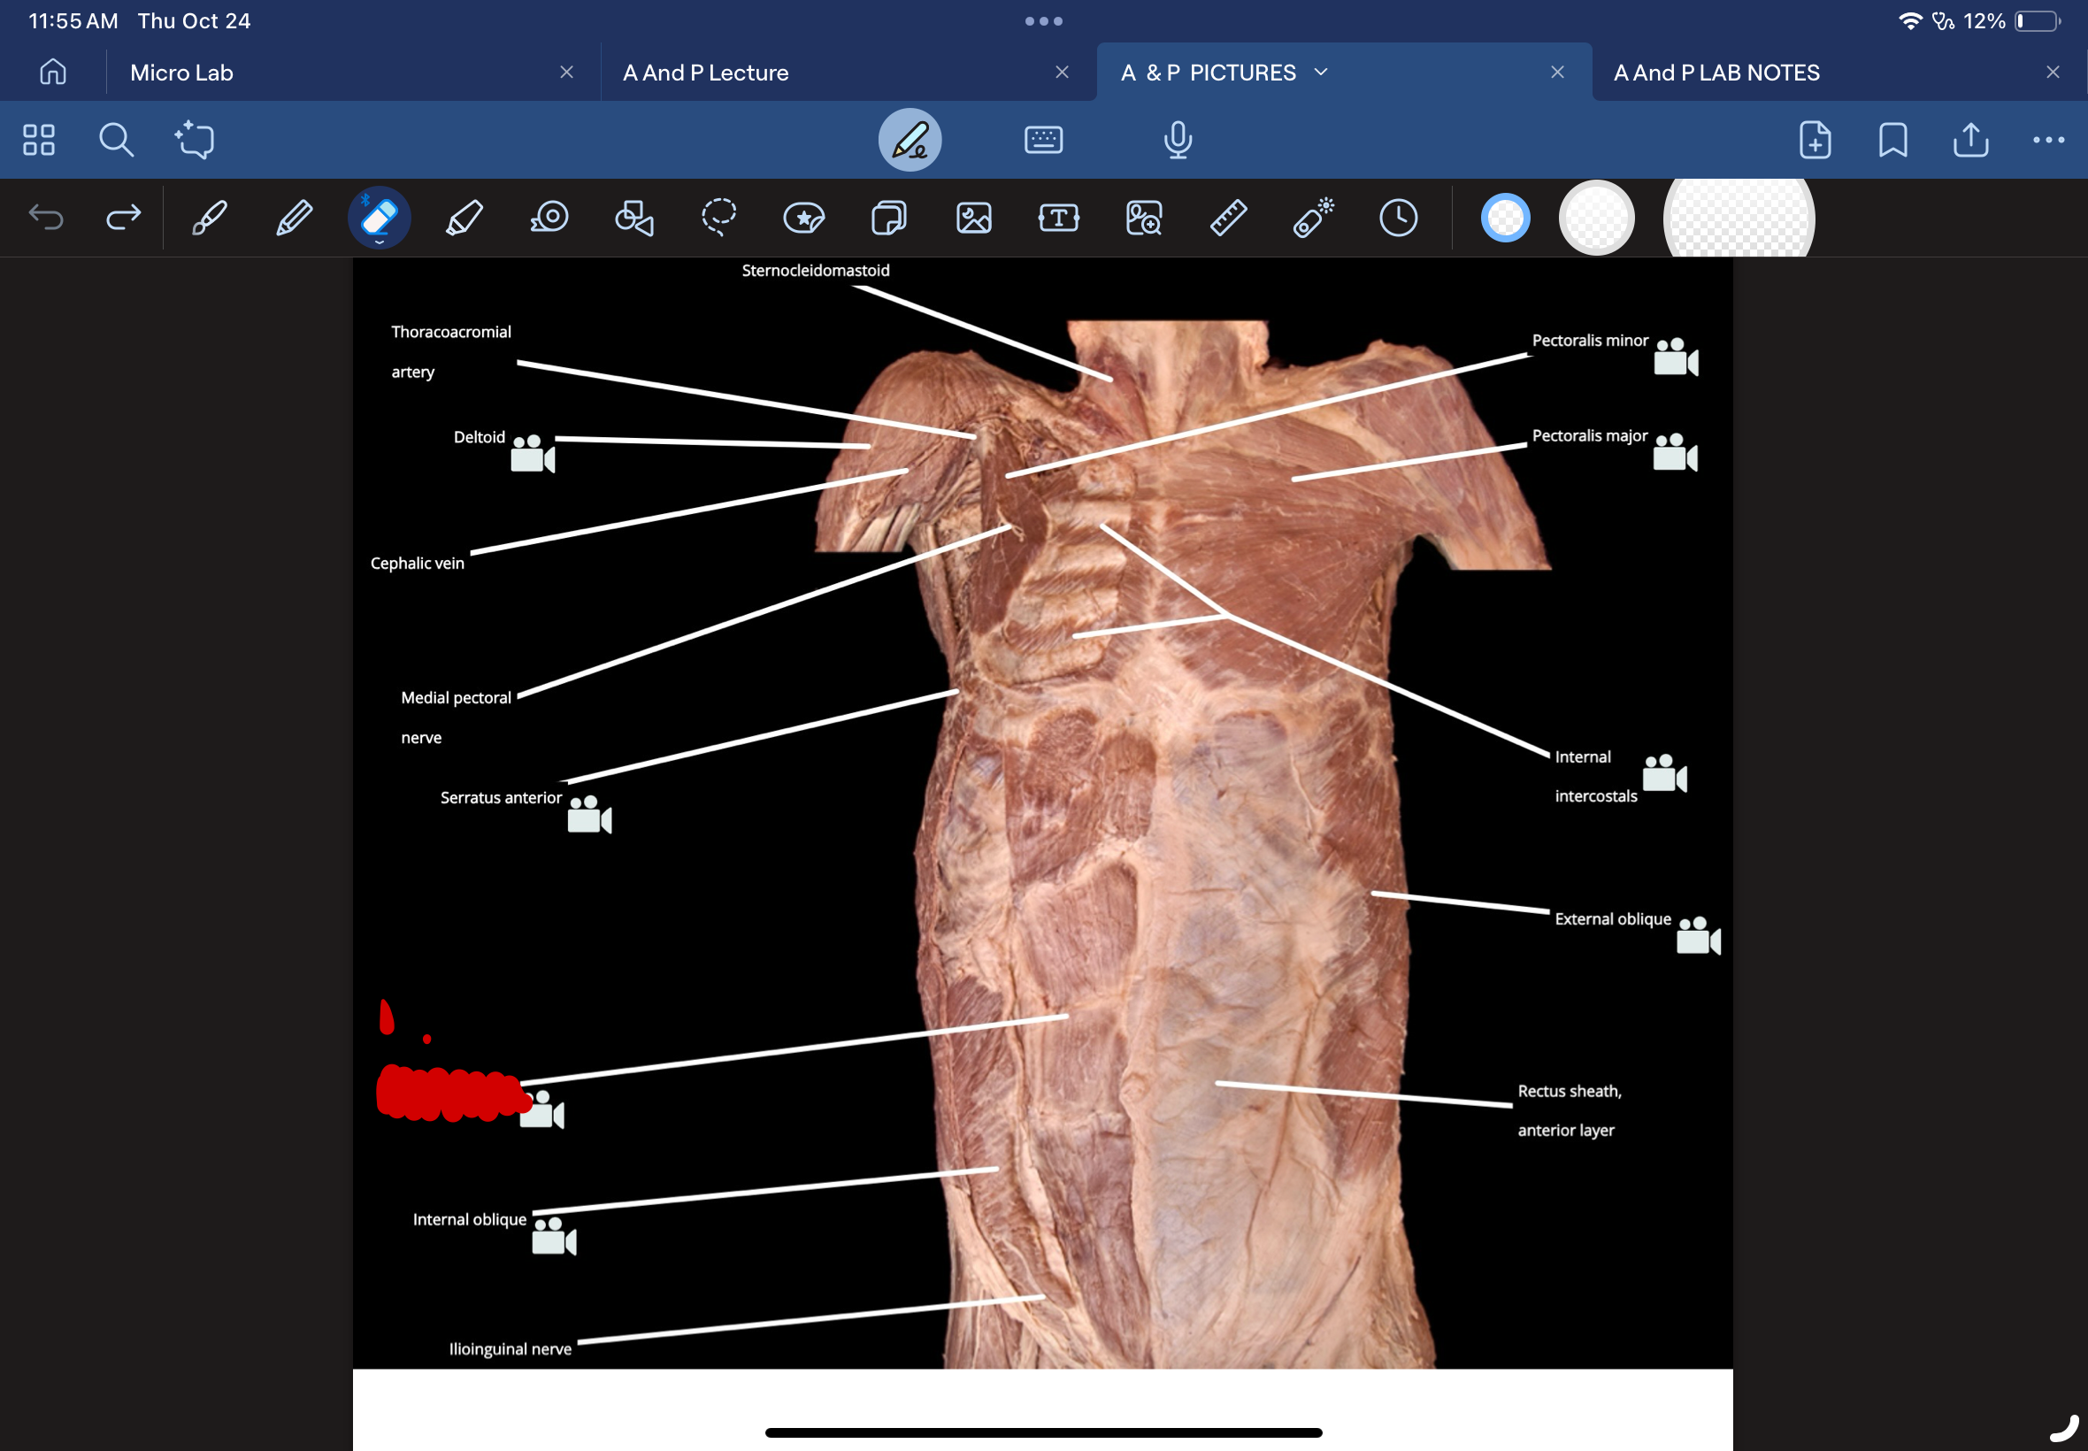This screenshot has height=1451, width=2088.
Task: Start audio recording with microphone
Action: (1178, 140)
